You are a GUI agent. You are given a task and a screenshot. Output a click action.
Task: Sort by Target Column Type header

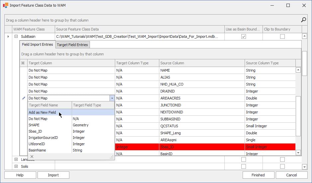(x=137, y=63)
